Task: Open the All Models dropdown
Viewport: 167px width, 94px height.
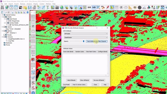Action: pyautogui.click(x=86, y=34)
